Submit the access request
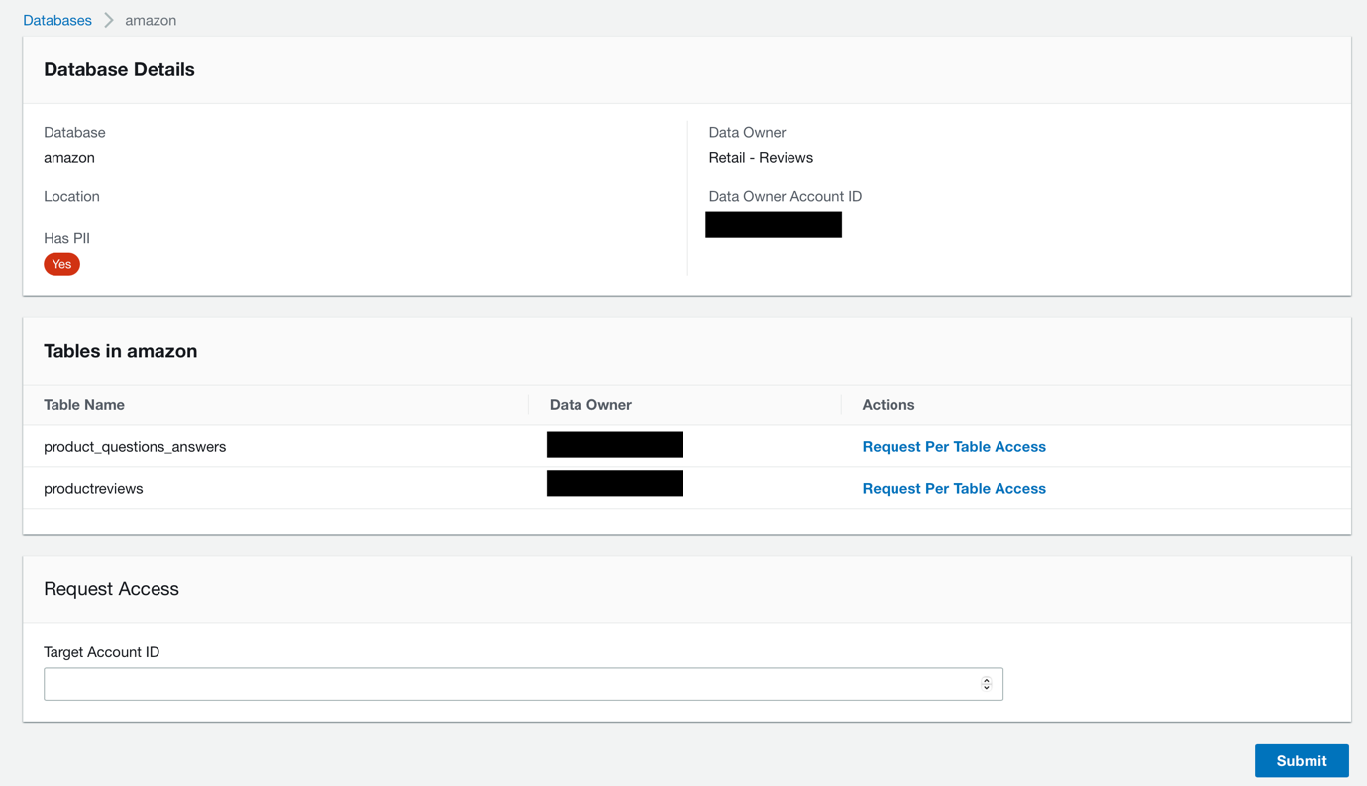The width and height of the screenshot is (1367, 786). [1302, 761]
